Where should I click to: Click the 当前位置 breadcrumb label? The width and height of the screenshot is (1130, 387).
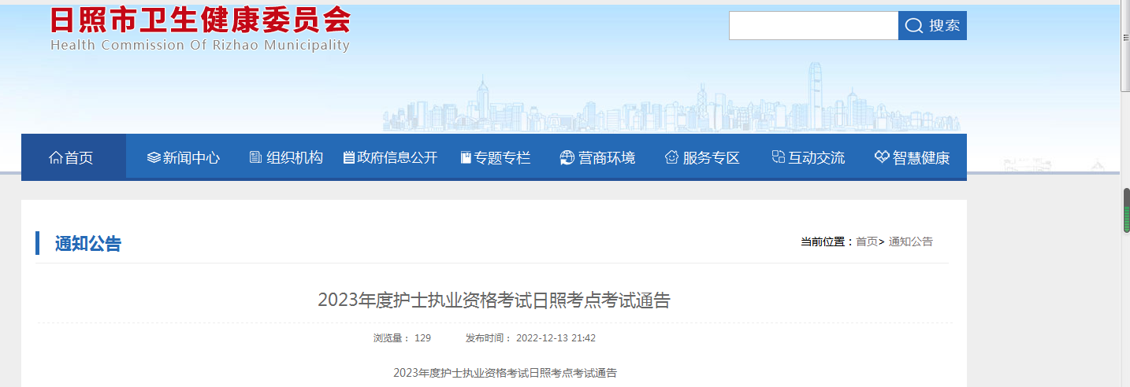click(x=827, y=241)
